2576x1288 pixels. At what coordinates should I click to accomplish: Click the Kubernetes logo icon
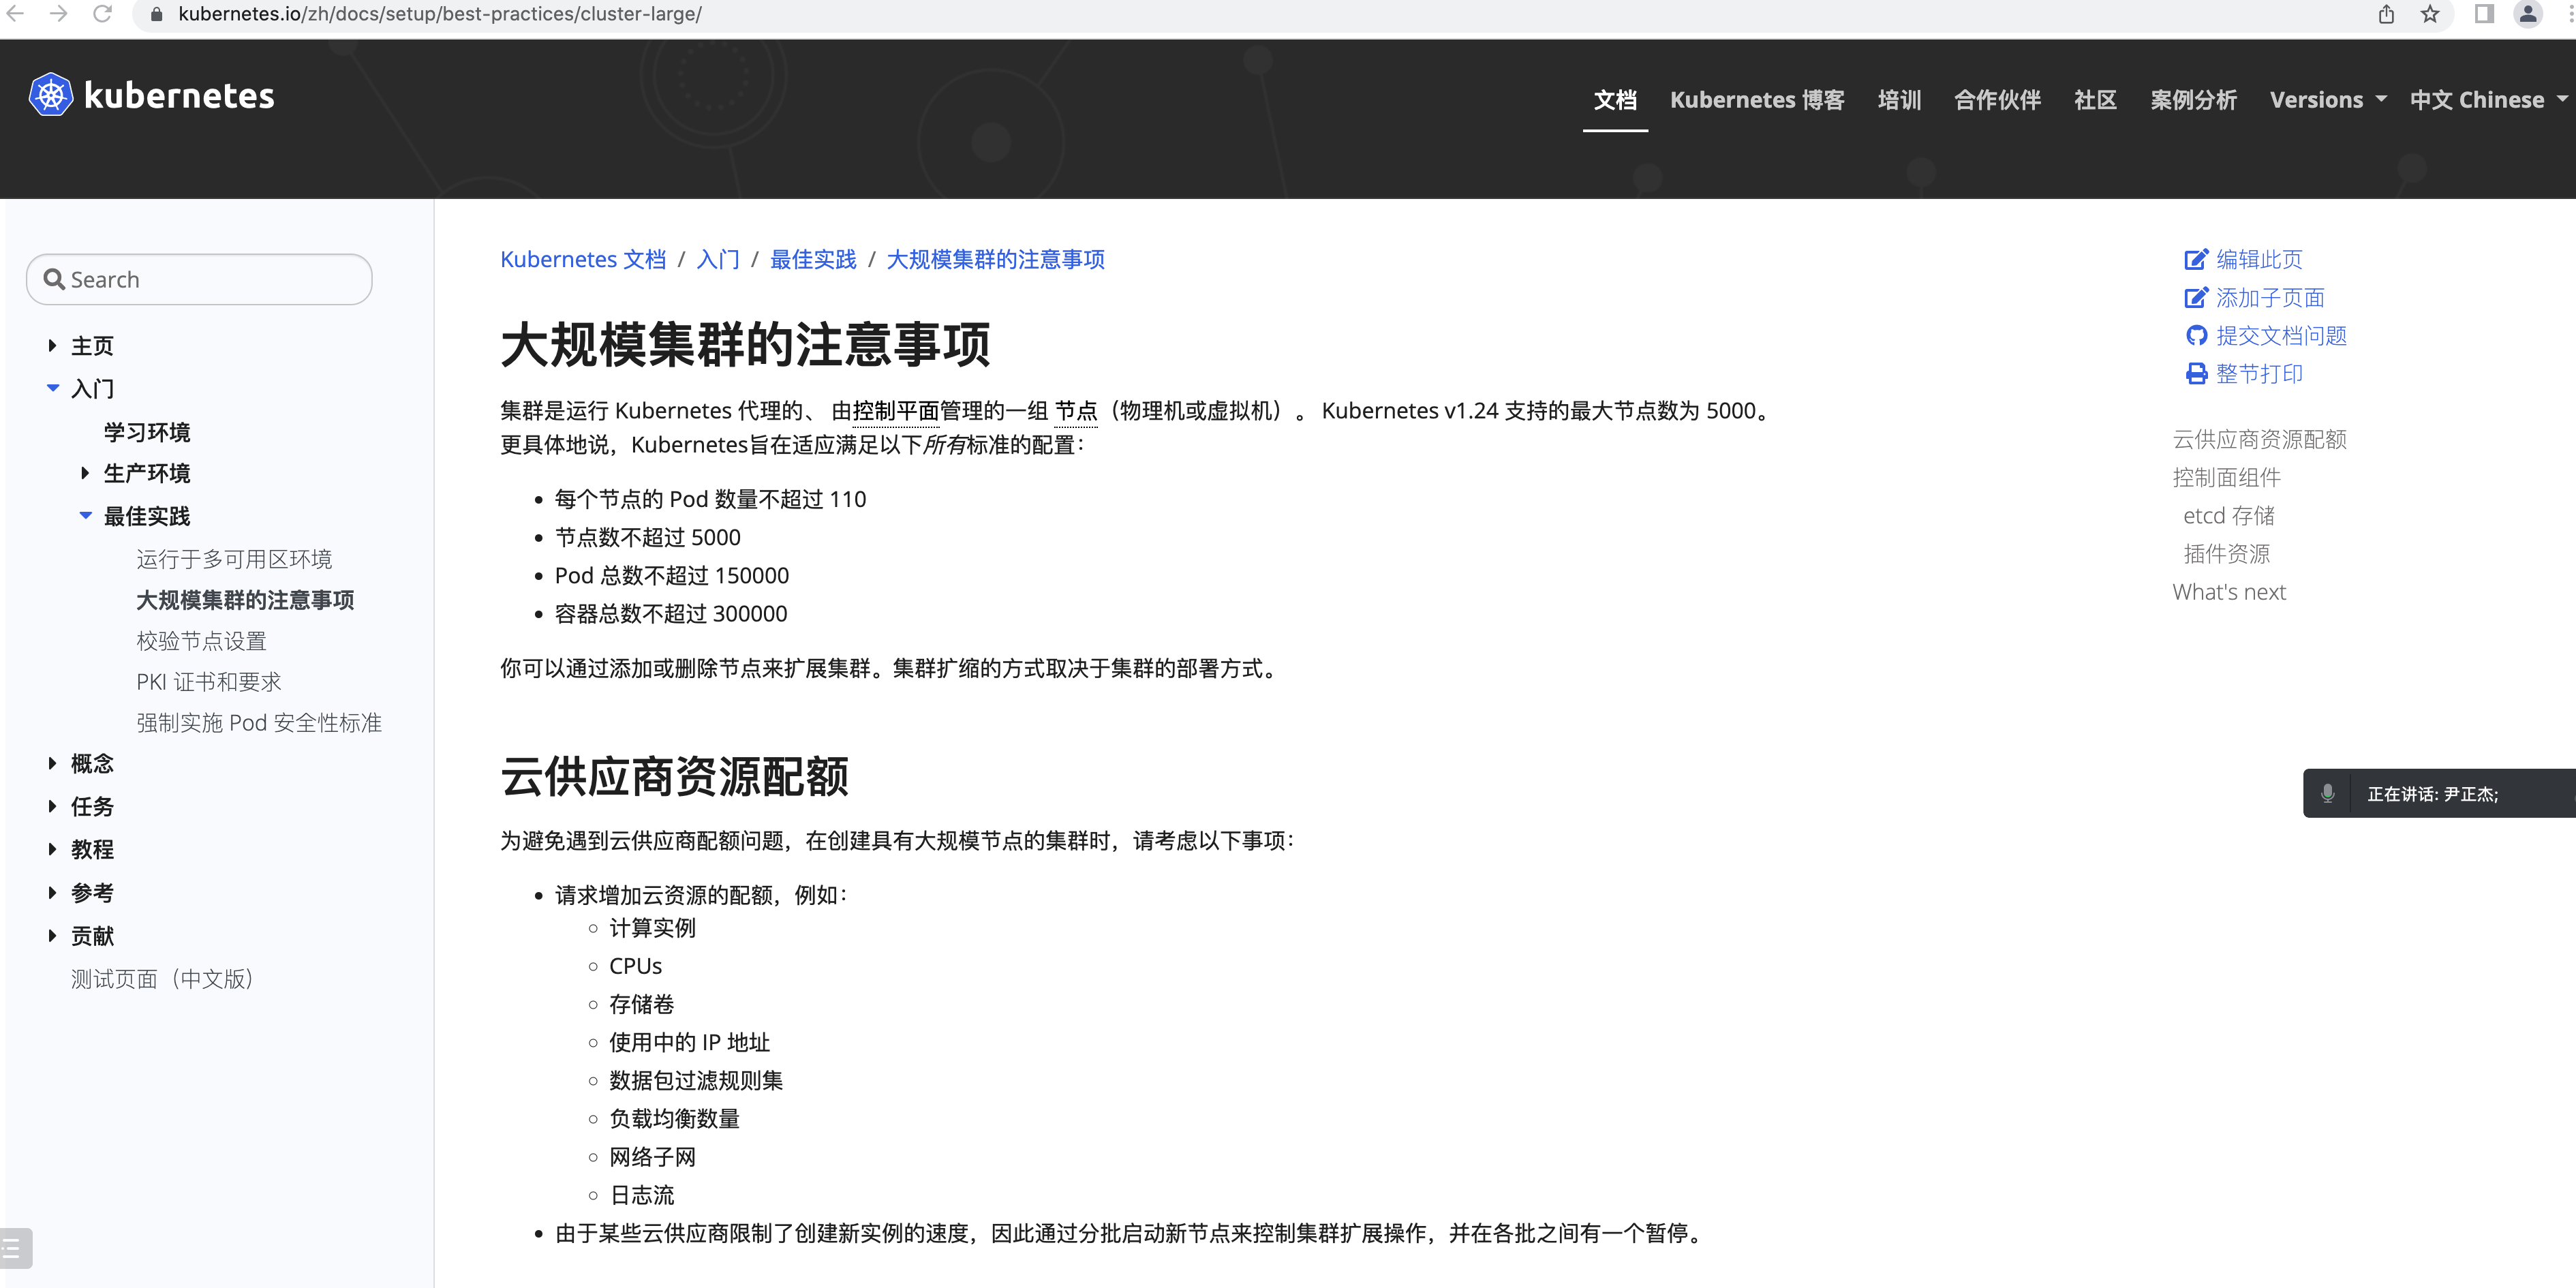coord(50,94)
